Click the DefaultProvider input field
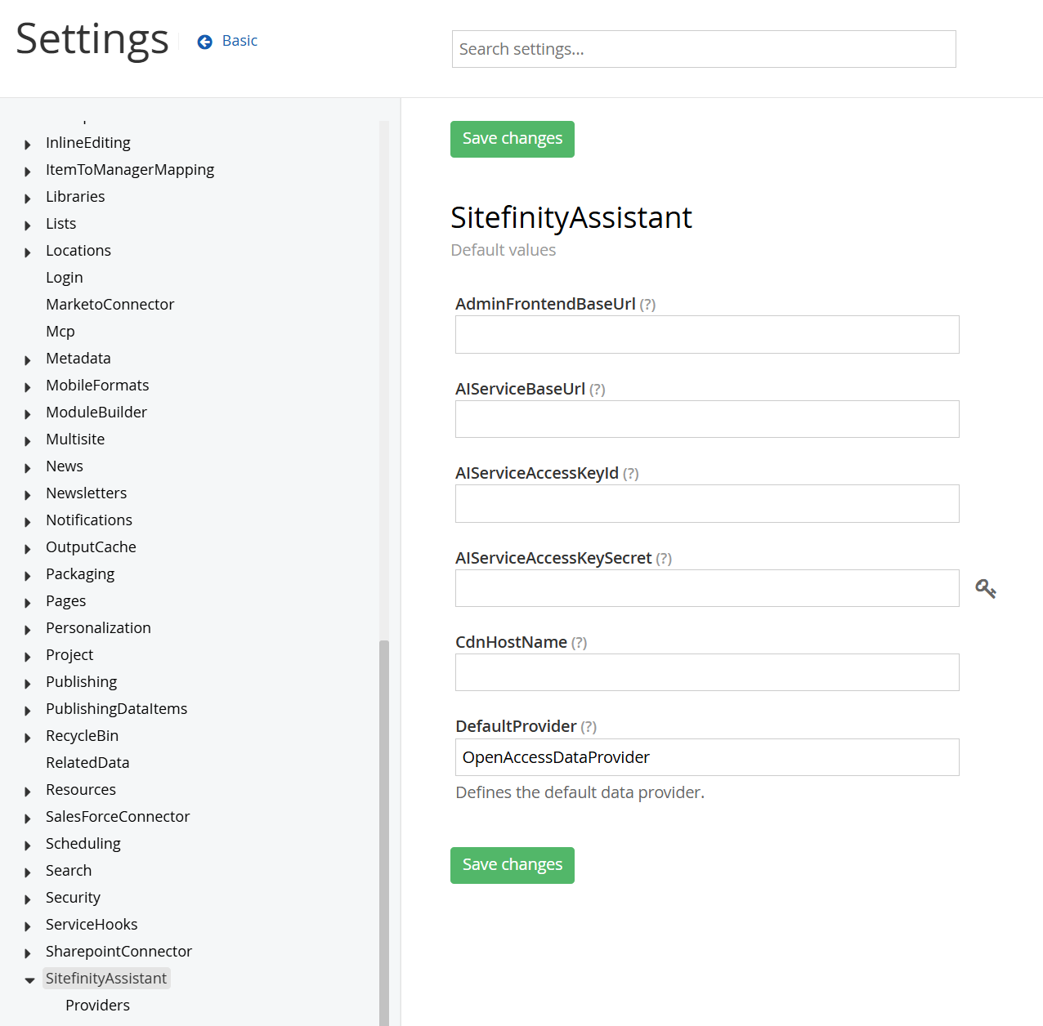This screenshot has height=1026, width=1043. [x=707, y=757]
